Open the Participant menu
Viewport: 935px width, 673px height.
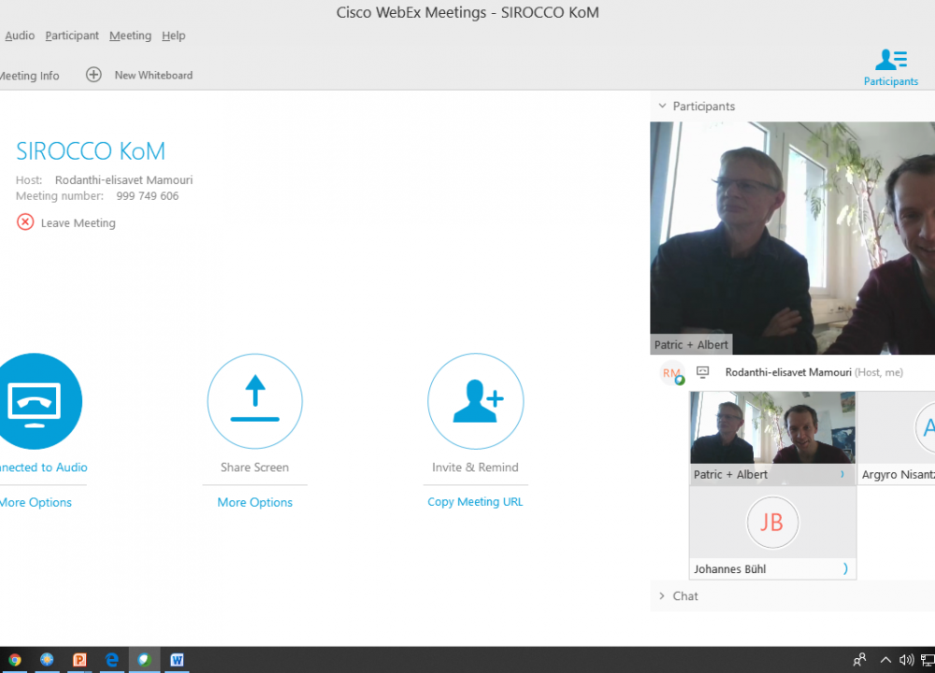pos(72,36)
